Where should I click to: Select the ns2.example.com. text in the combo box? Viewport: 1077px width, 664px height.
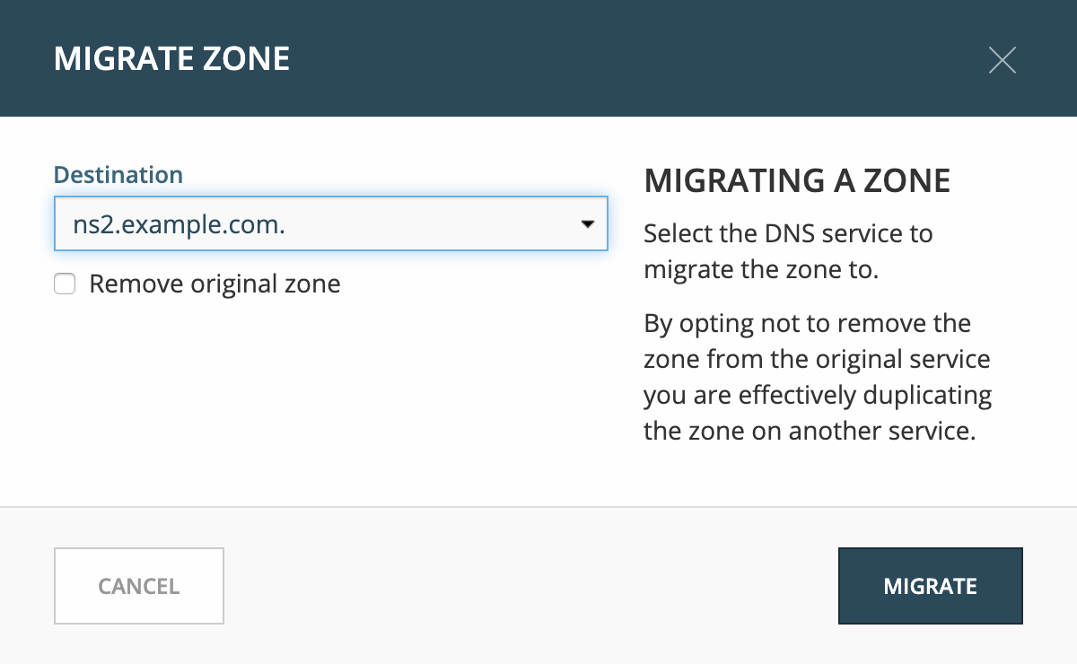(179, 224)
